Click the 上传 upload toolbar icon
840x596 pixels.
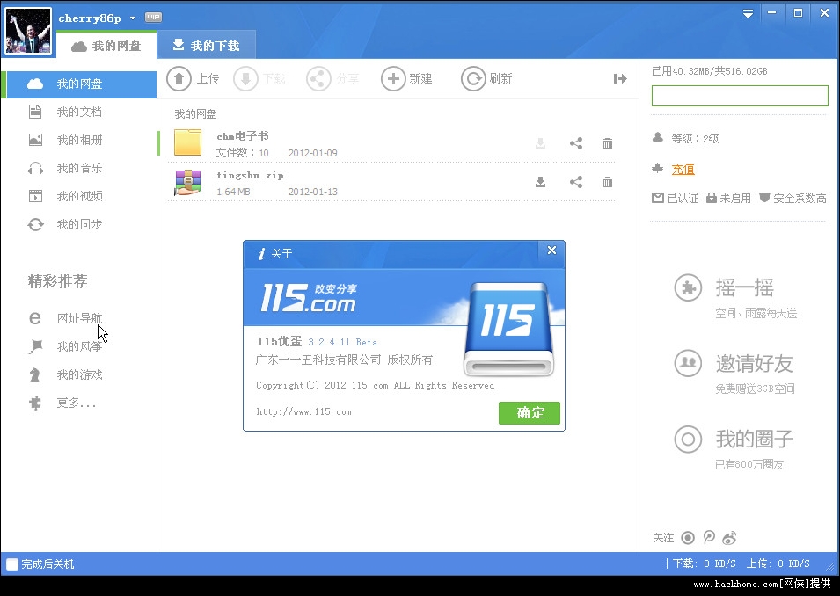click(179, 79)
